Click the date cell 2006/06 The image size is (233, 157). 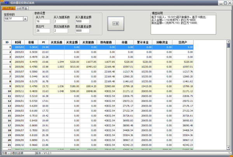pyautogui.click(x=18, y=126)
